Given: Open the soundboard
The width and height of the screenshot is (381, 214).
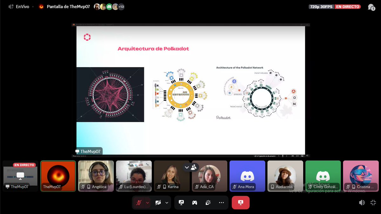Looking at the screenshot, I should pyautogui.click(x=208, y=203).
